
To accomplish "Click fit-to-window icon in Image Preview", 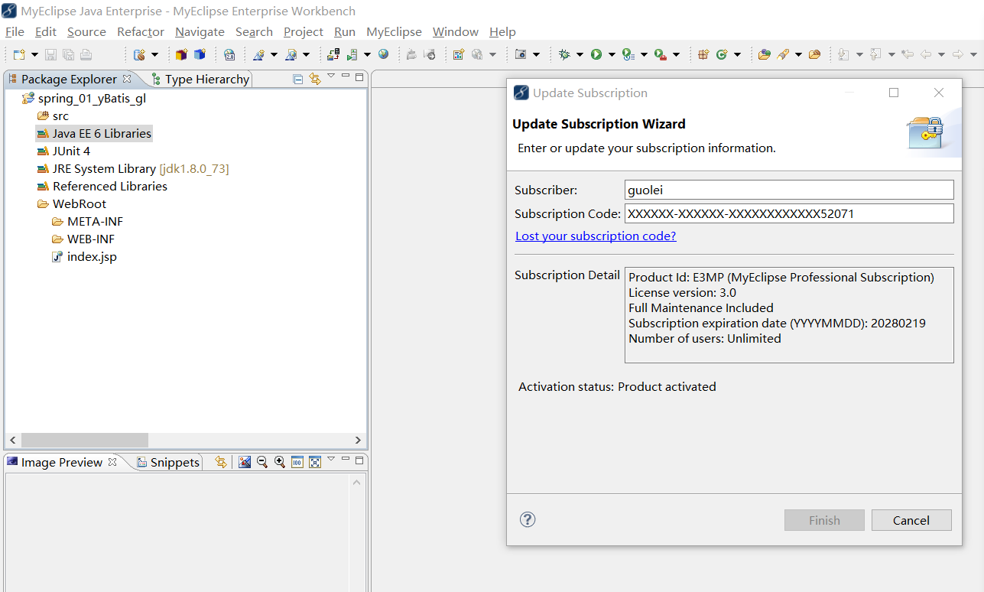I will click(314, 462).
